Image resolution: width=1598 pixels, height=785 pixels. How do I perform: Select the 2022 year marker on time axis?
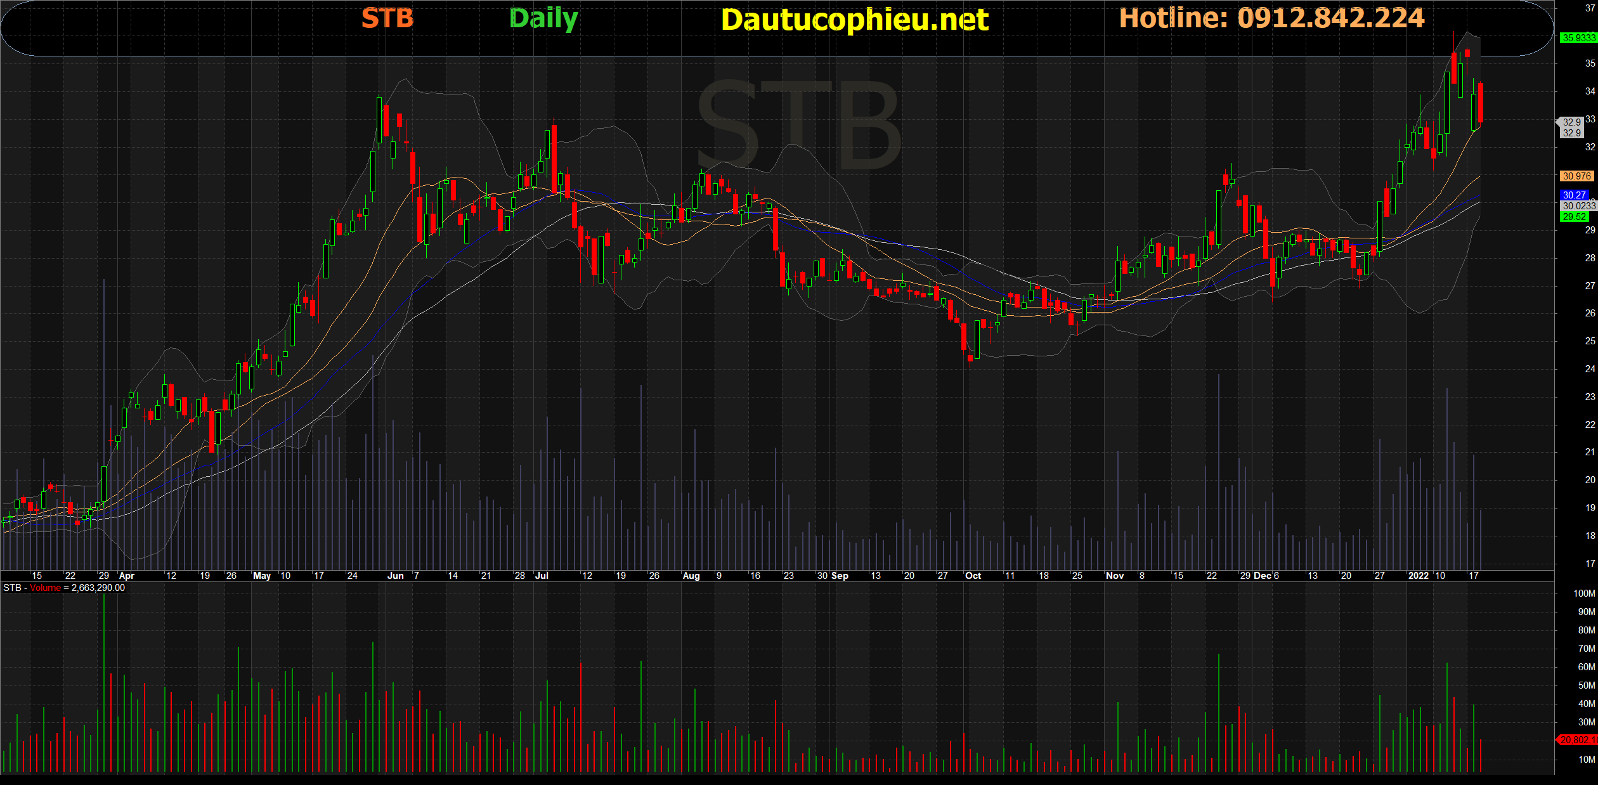[x=1418, y=576]
